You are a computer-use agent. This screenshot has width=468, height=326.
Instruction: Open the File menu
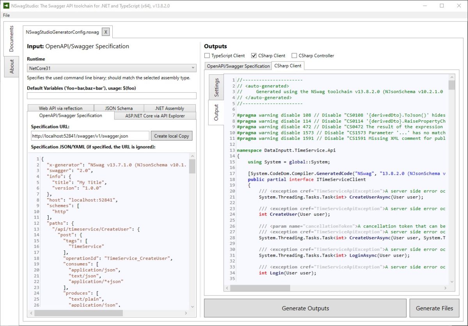click(x=6, y=15)
